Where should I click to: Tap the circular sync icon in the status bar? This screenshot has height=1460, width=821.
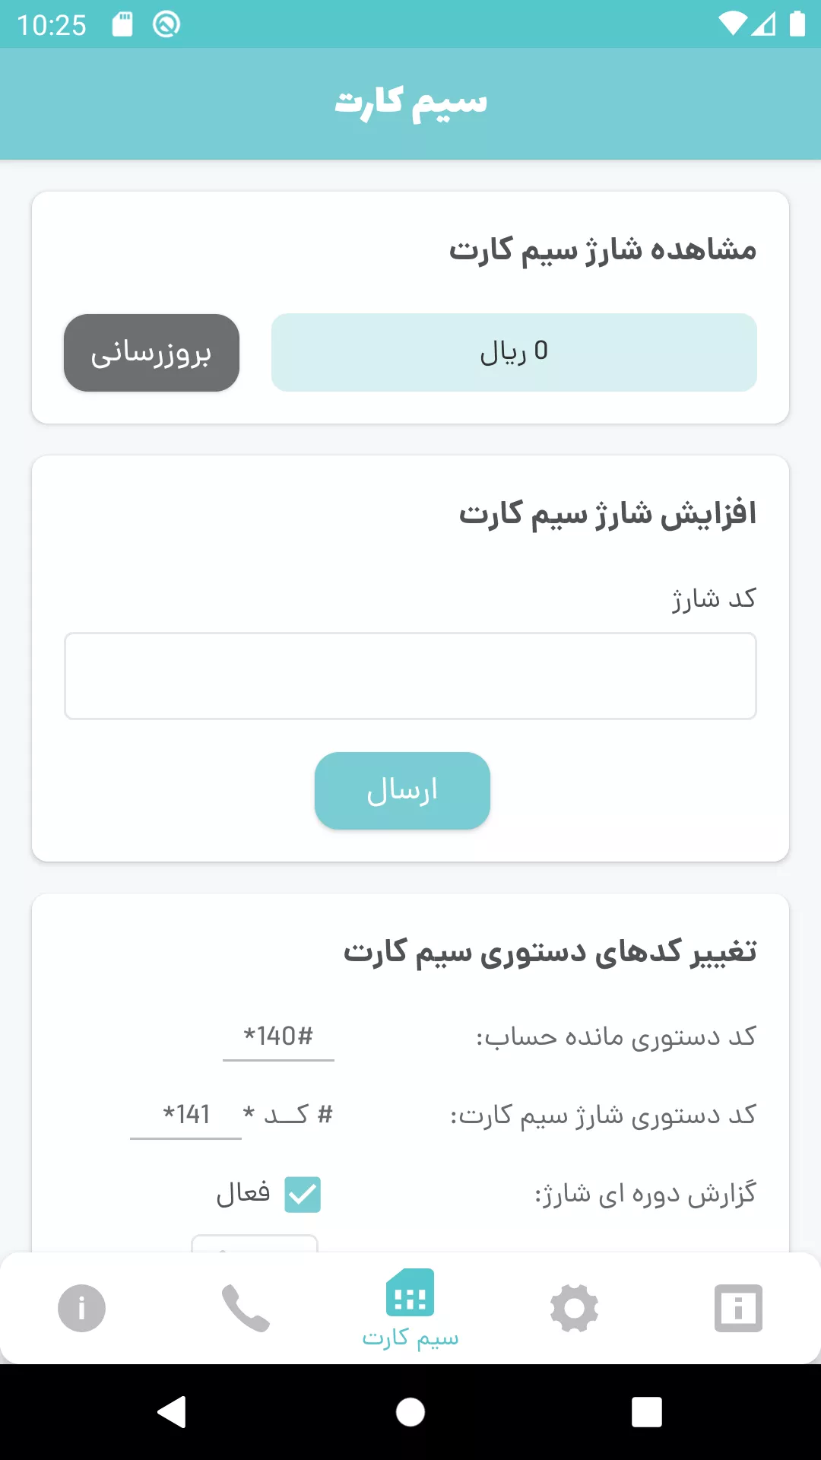pyautogui.click(x=166, y=24)
